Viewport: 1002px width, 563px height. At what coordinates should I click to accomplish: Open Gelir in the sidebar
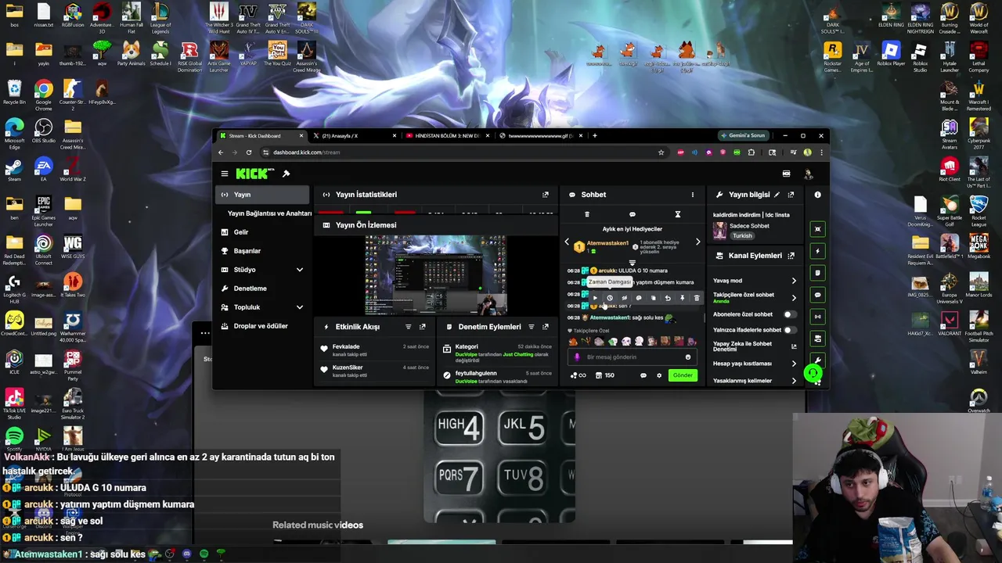point(240,232)
